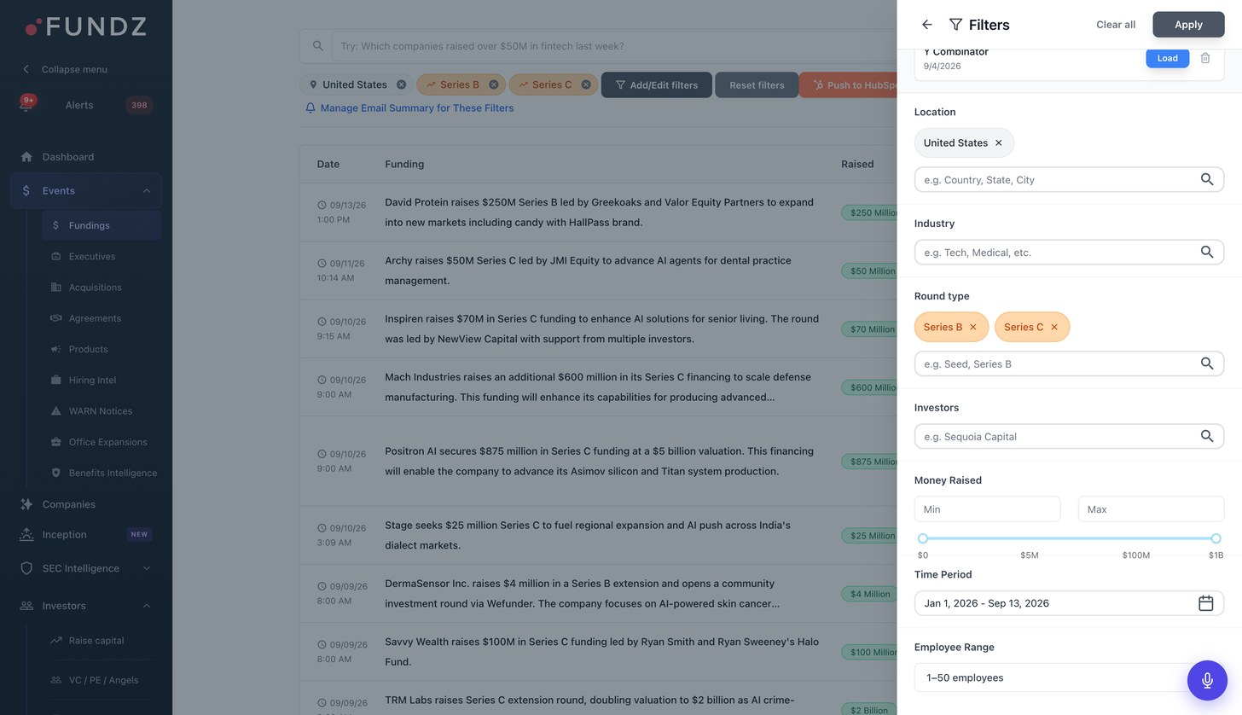Click the Industry search field

pyautogui.click(x=1069, y=252)
